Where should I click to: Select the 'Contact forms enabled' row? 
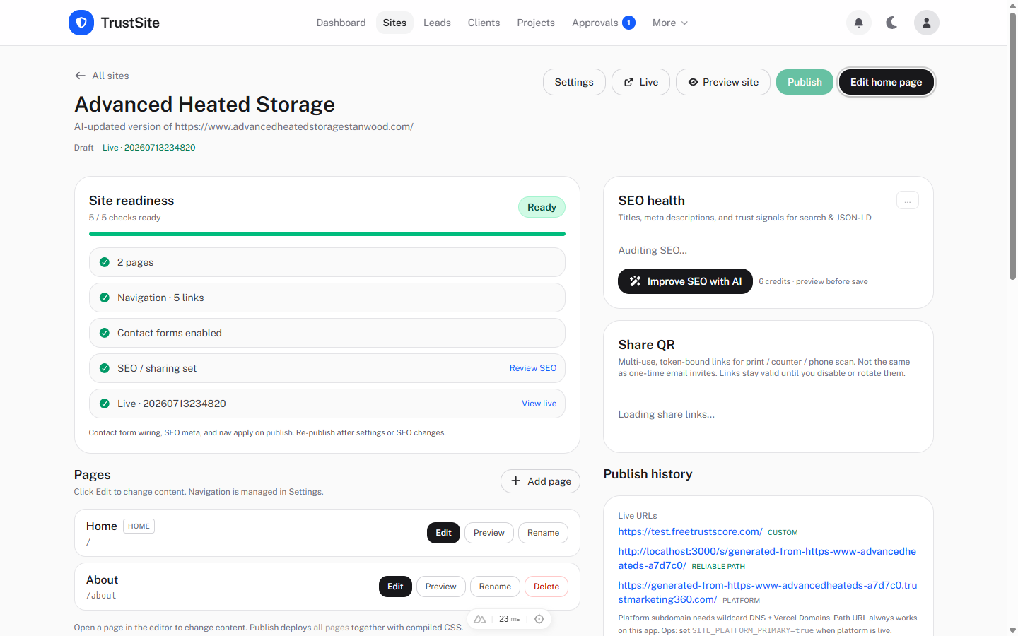tap(327, 333)
